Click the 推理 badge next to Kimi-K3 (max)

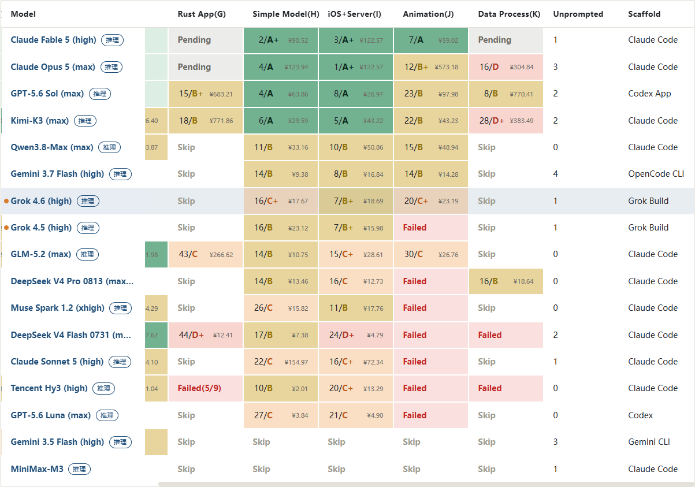(85, 121)
